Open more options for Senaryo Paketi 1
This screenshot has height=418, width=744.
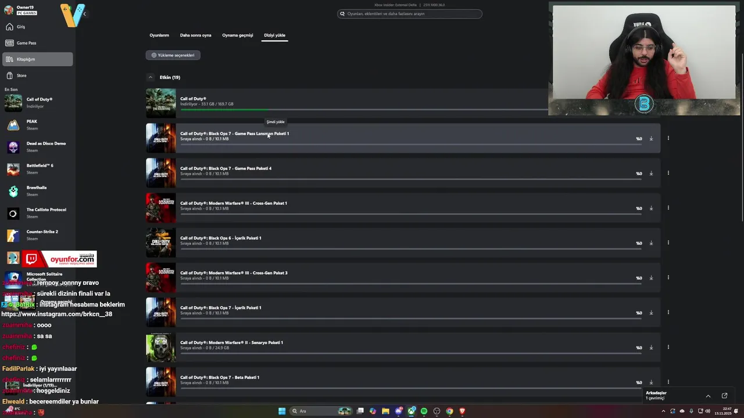668,347
